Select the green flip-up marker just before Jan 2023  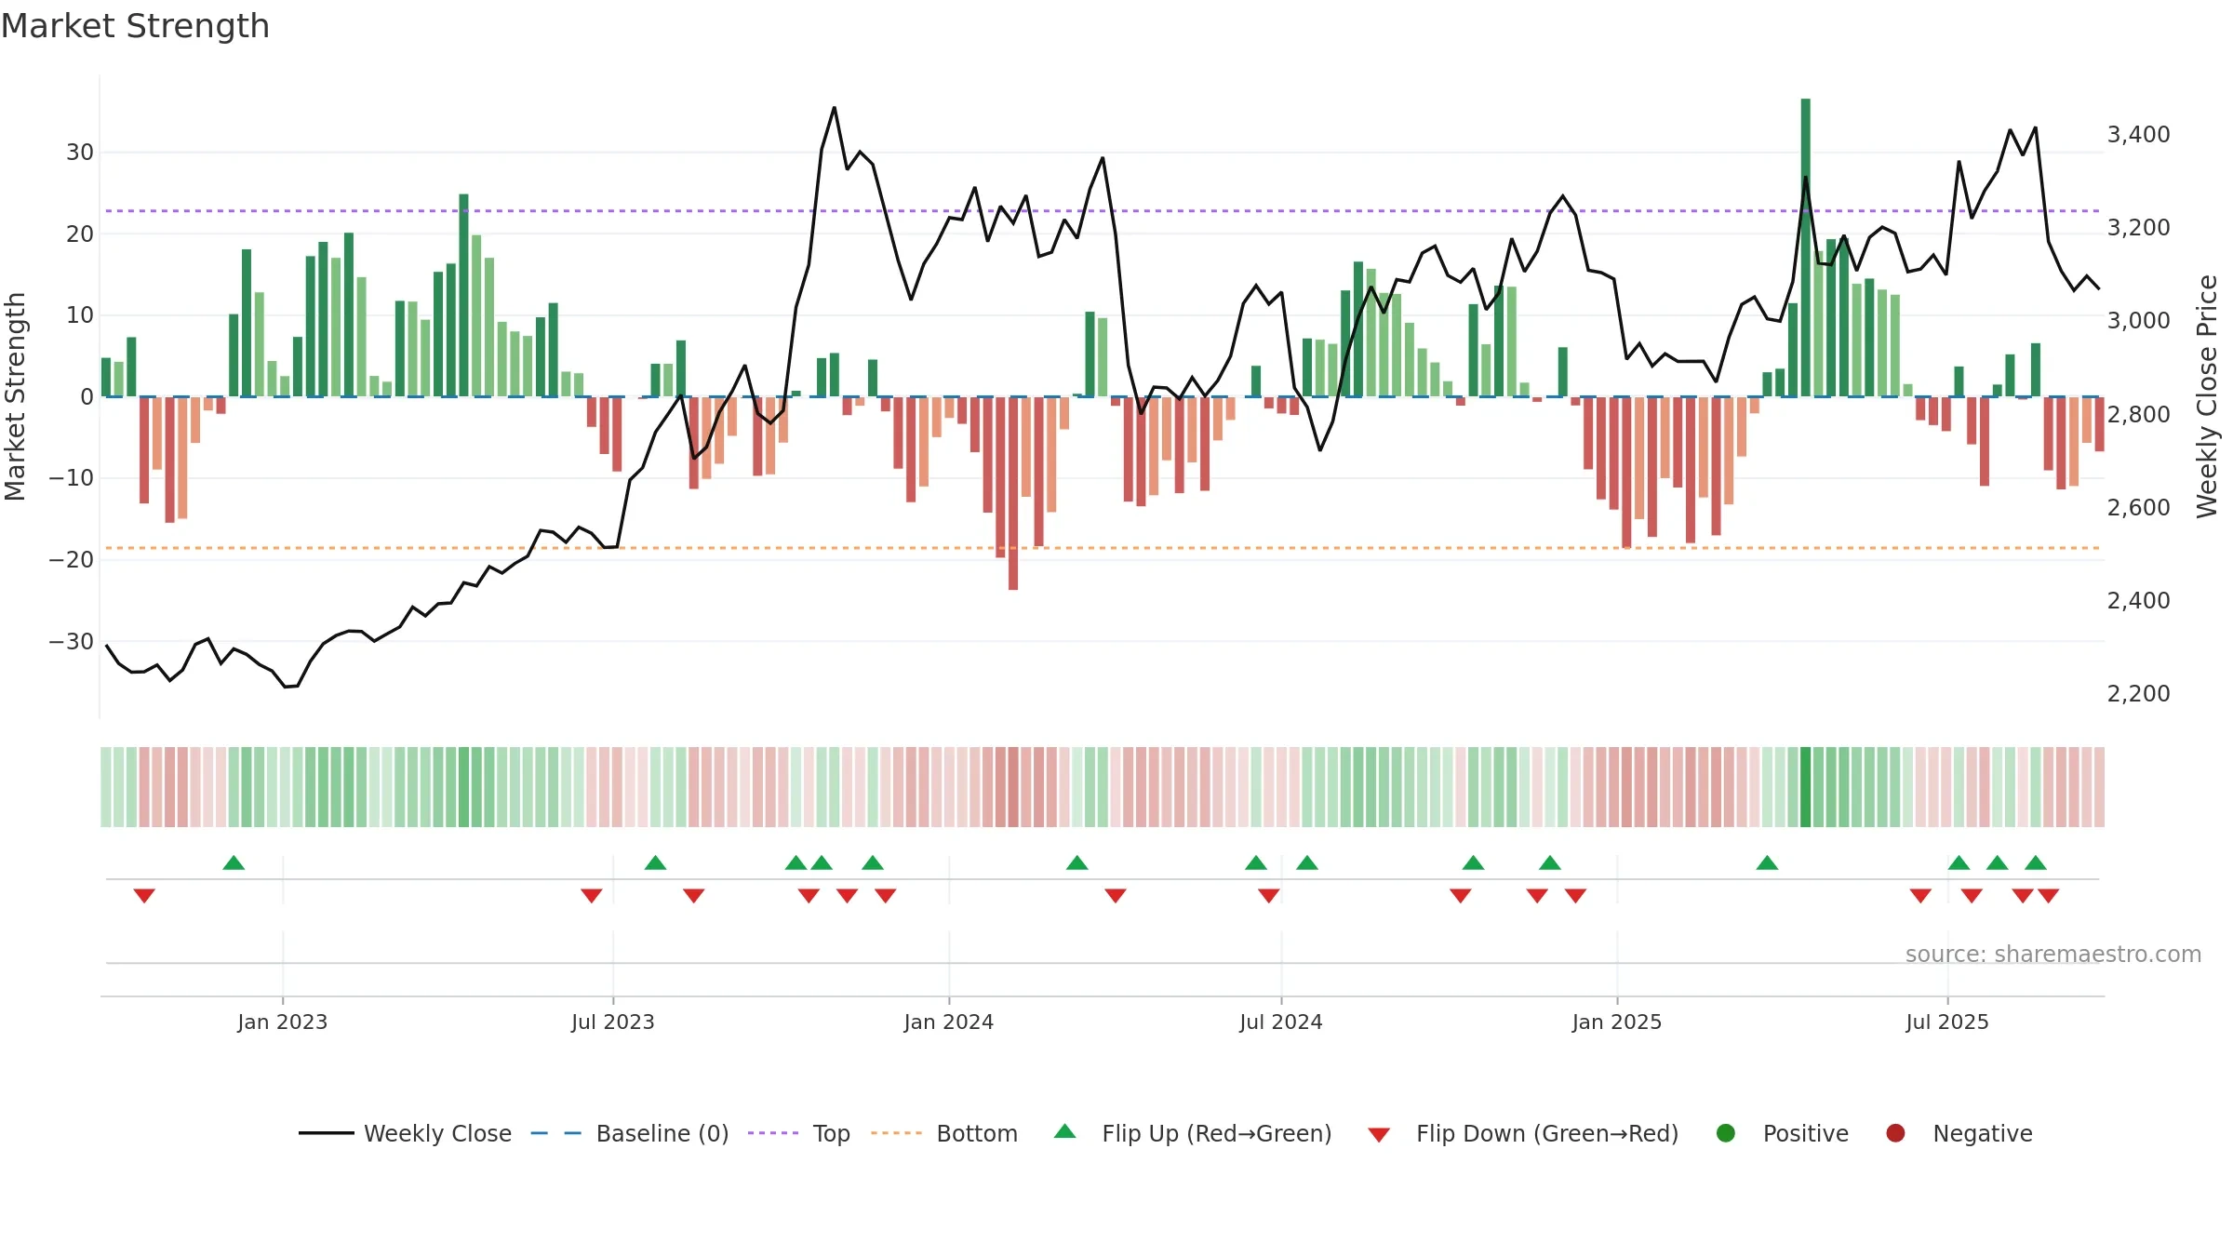click(234, 862)
